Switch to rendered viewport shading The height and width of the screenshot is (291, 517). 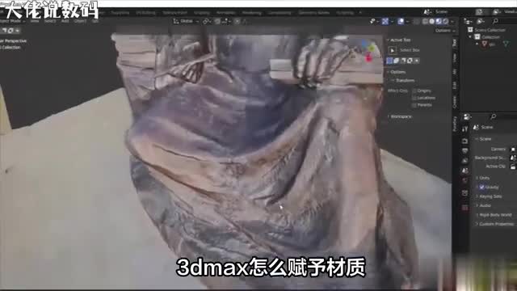(445, 21)
